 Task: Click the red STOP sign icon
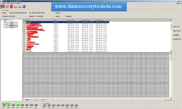(11, 7)
